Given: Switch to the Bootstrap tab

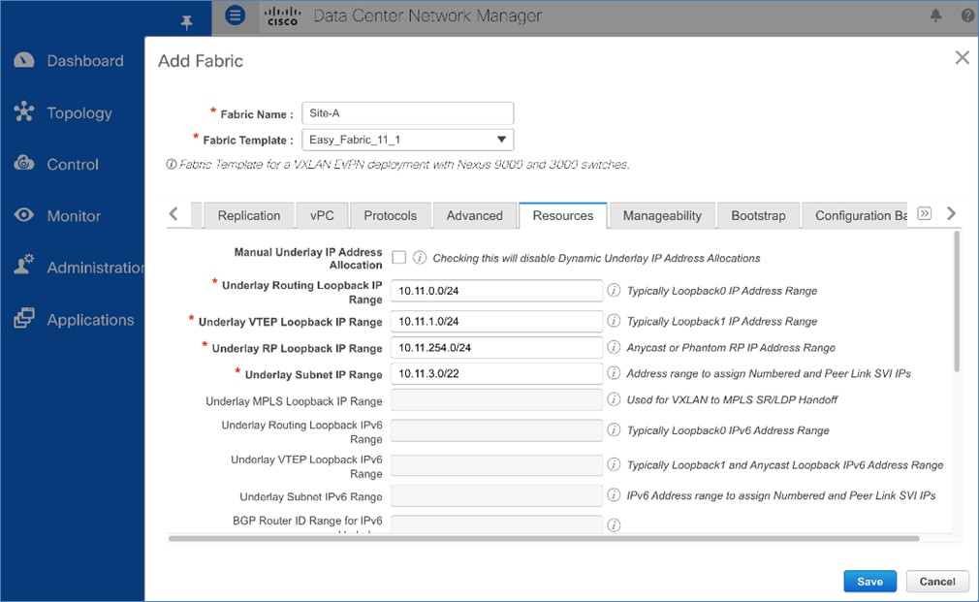Looking at the screenshot, I should point(759,215).
